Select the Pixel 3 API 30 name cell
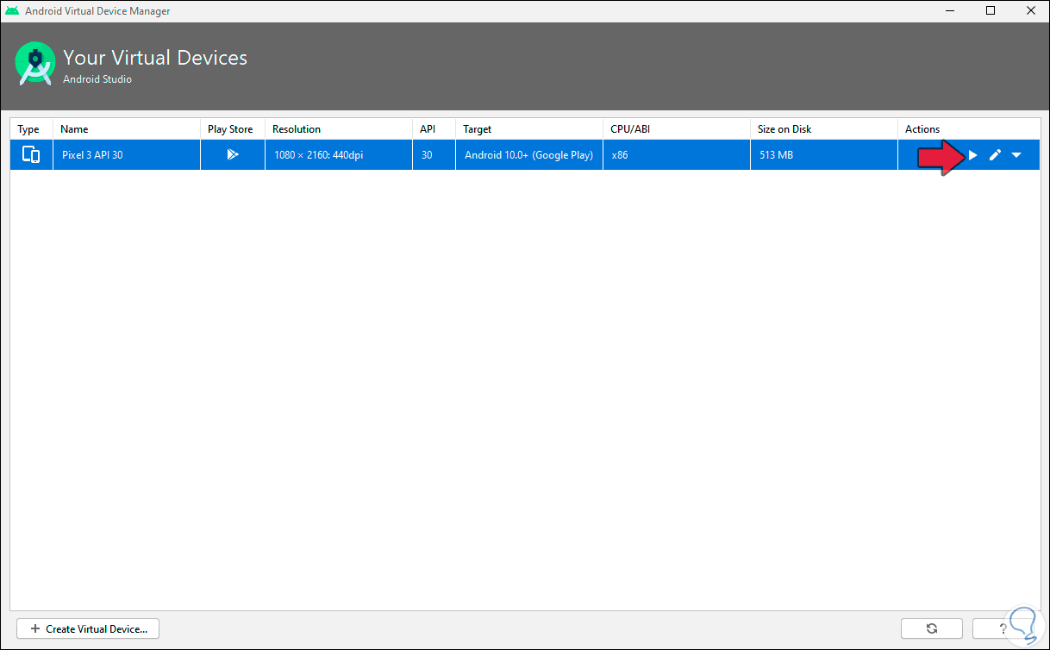This screenshot has height=650, width=1050. (x=127, y=155)
